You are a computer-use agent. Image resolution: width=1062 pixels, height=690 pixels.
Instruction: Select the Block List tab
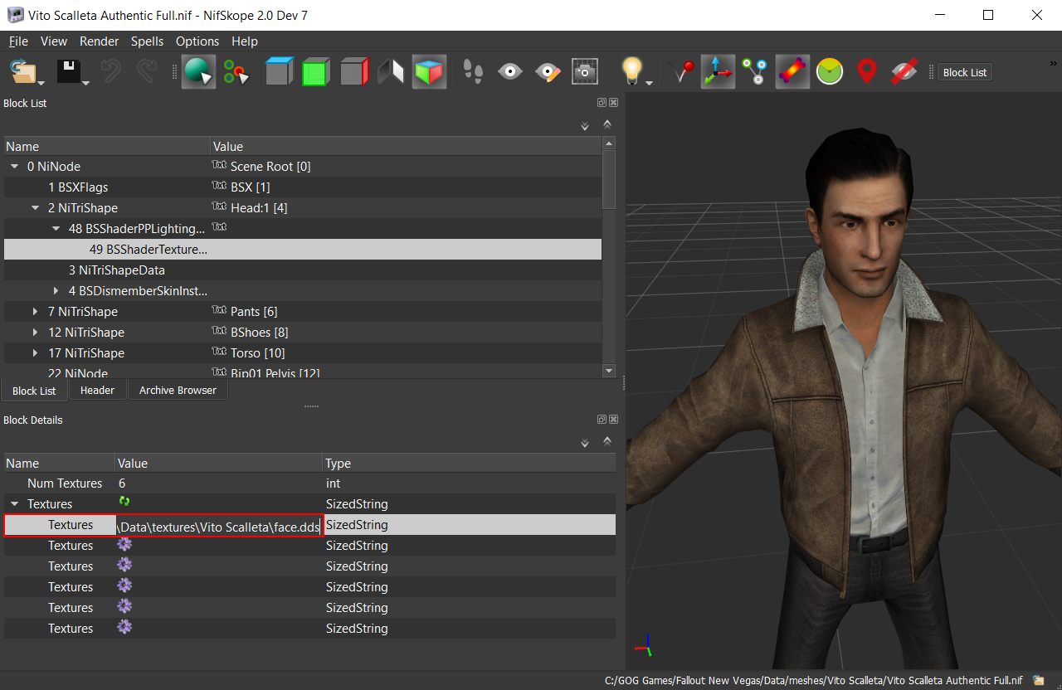tap(34, 391)
